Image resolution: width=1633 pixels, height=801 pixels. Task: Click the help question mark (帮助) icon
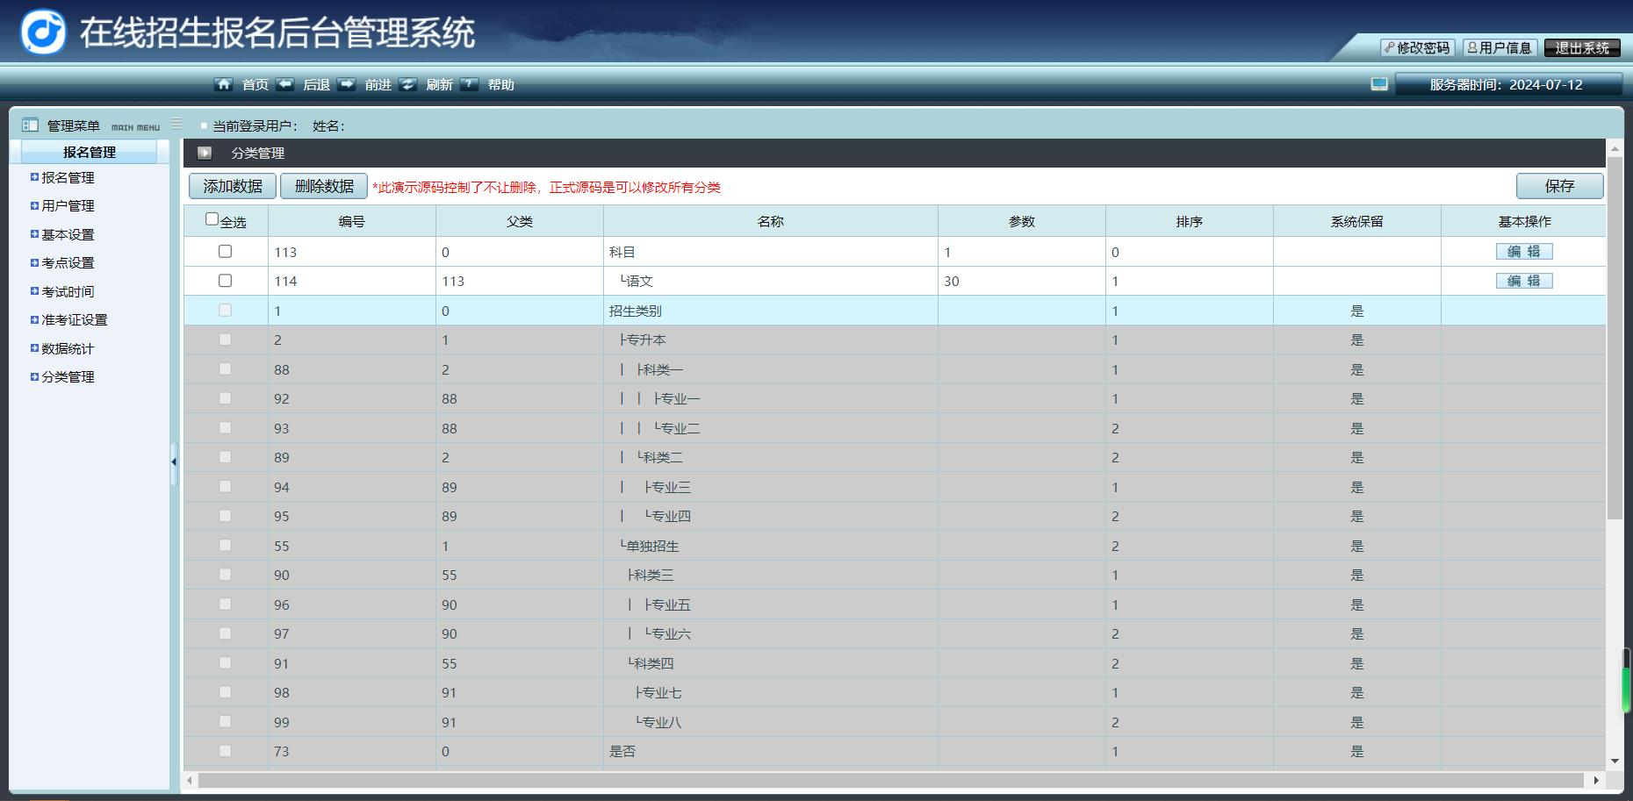pyautogui.click(x=469, y=84)
